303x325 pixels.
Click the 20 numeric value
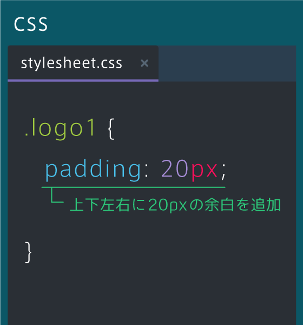[x=175, y=168]
